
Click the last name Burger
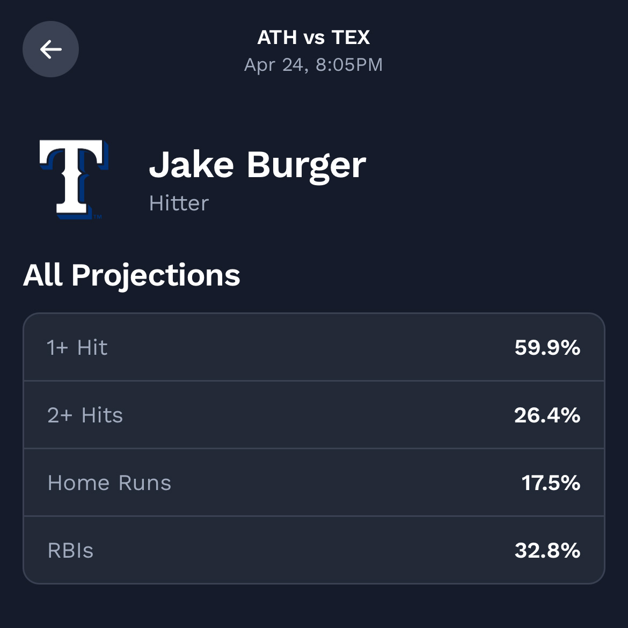click(306, 166)
